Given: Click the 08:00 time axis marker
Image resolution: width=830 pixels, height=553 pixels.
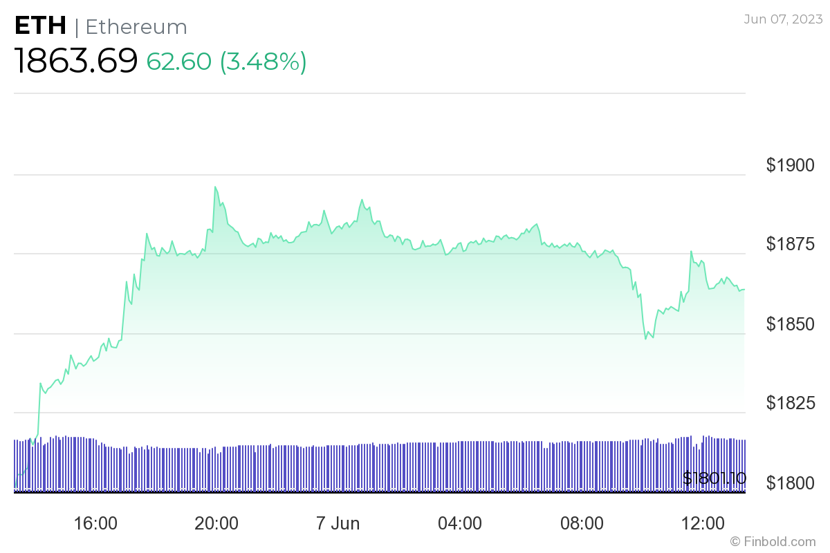Looking at the screenshot, I should coord(582,523).
